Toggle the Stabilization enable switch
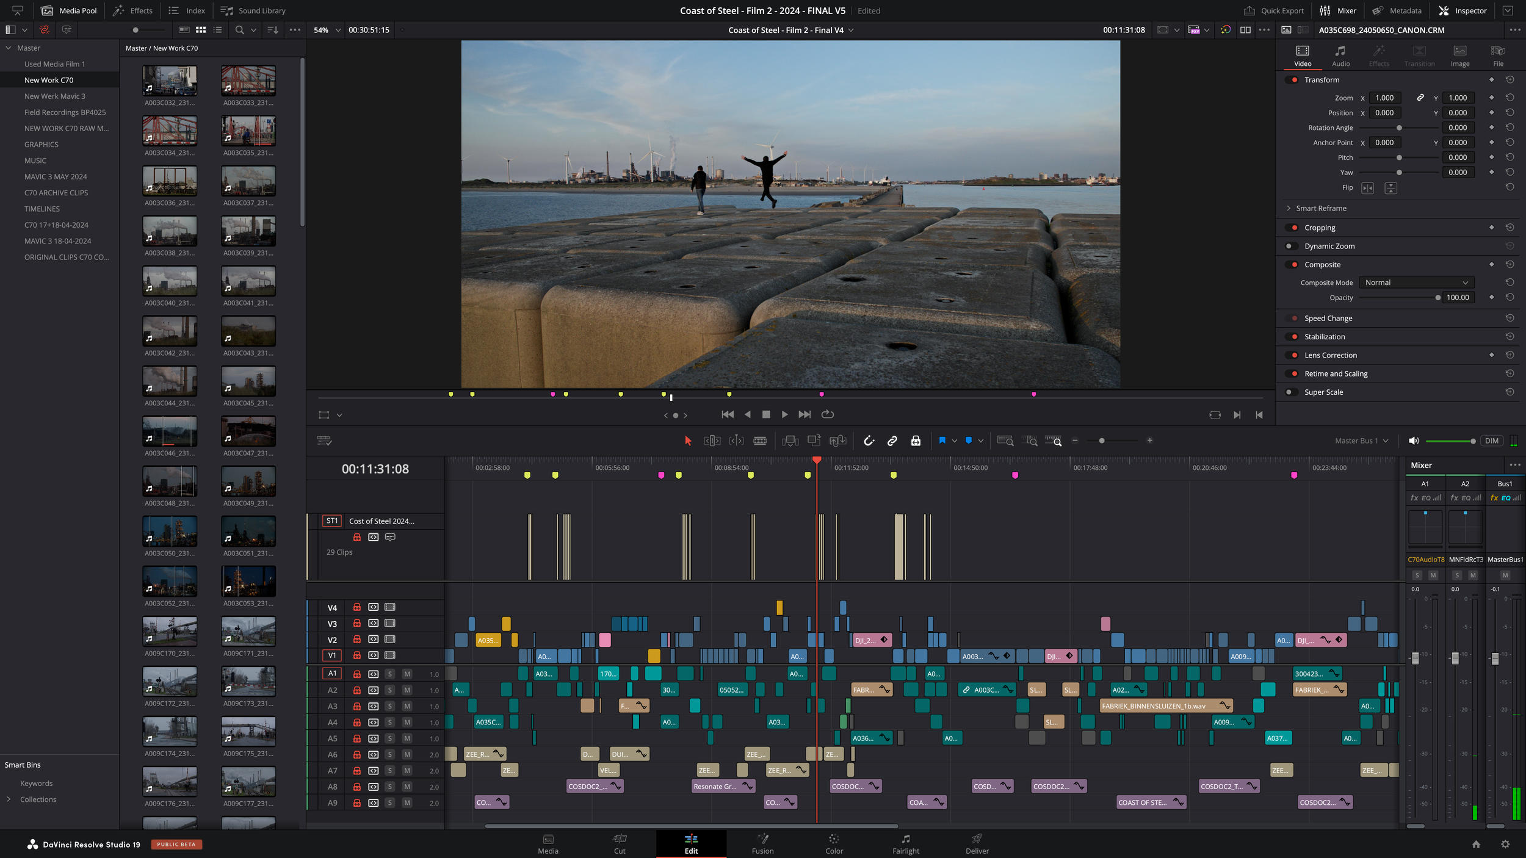 point(1292,337)
